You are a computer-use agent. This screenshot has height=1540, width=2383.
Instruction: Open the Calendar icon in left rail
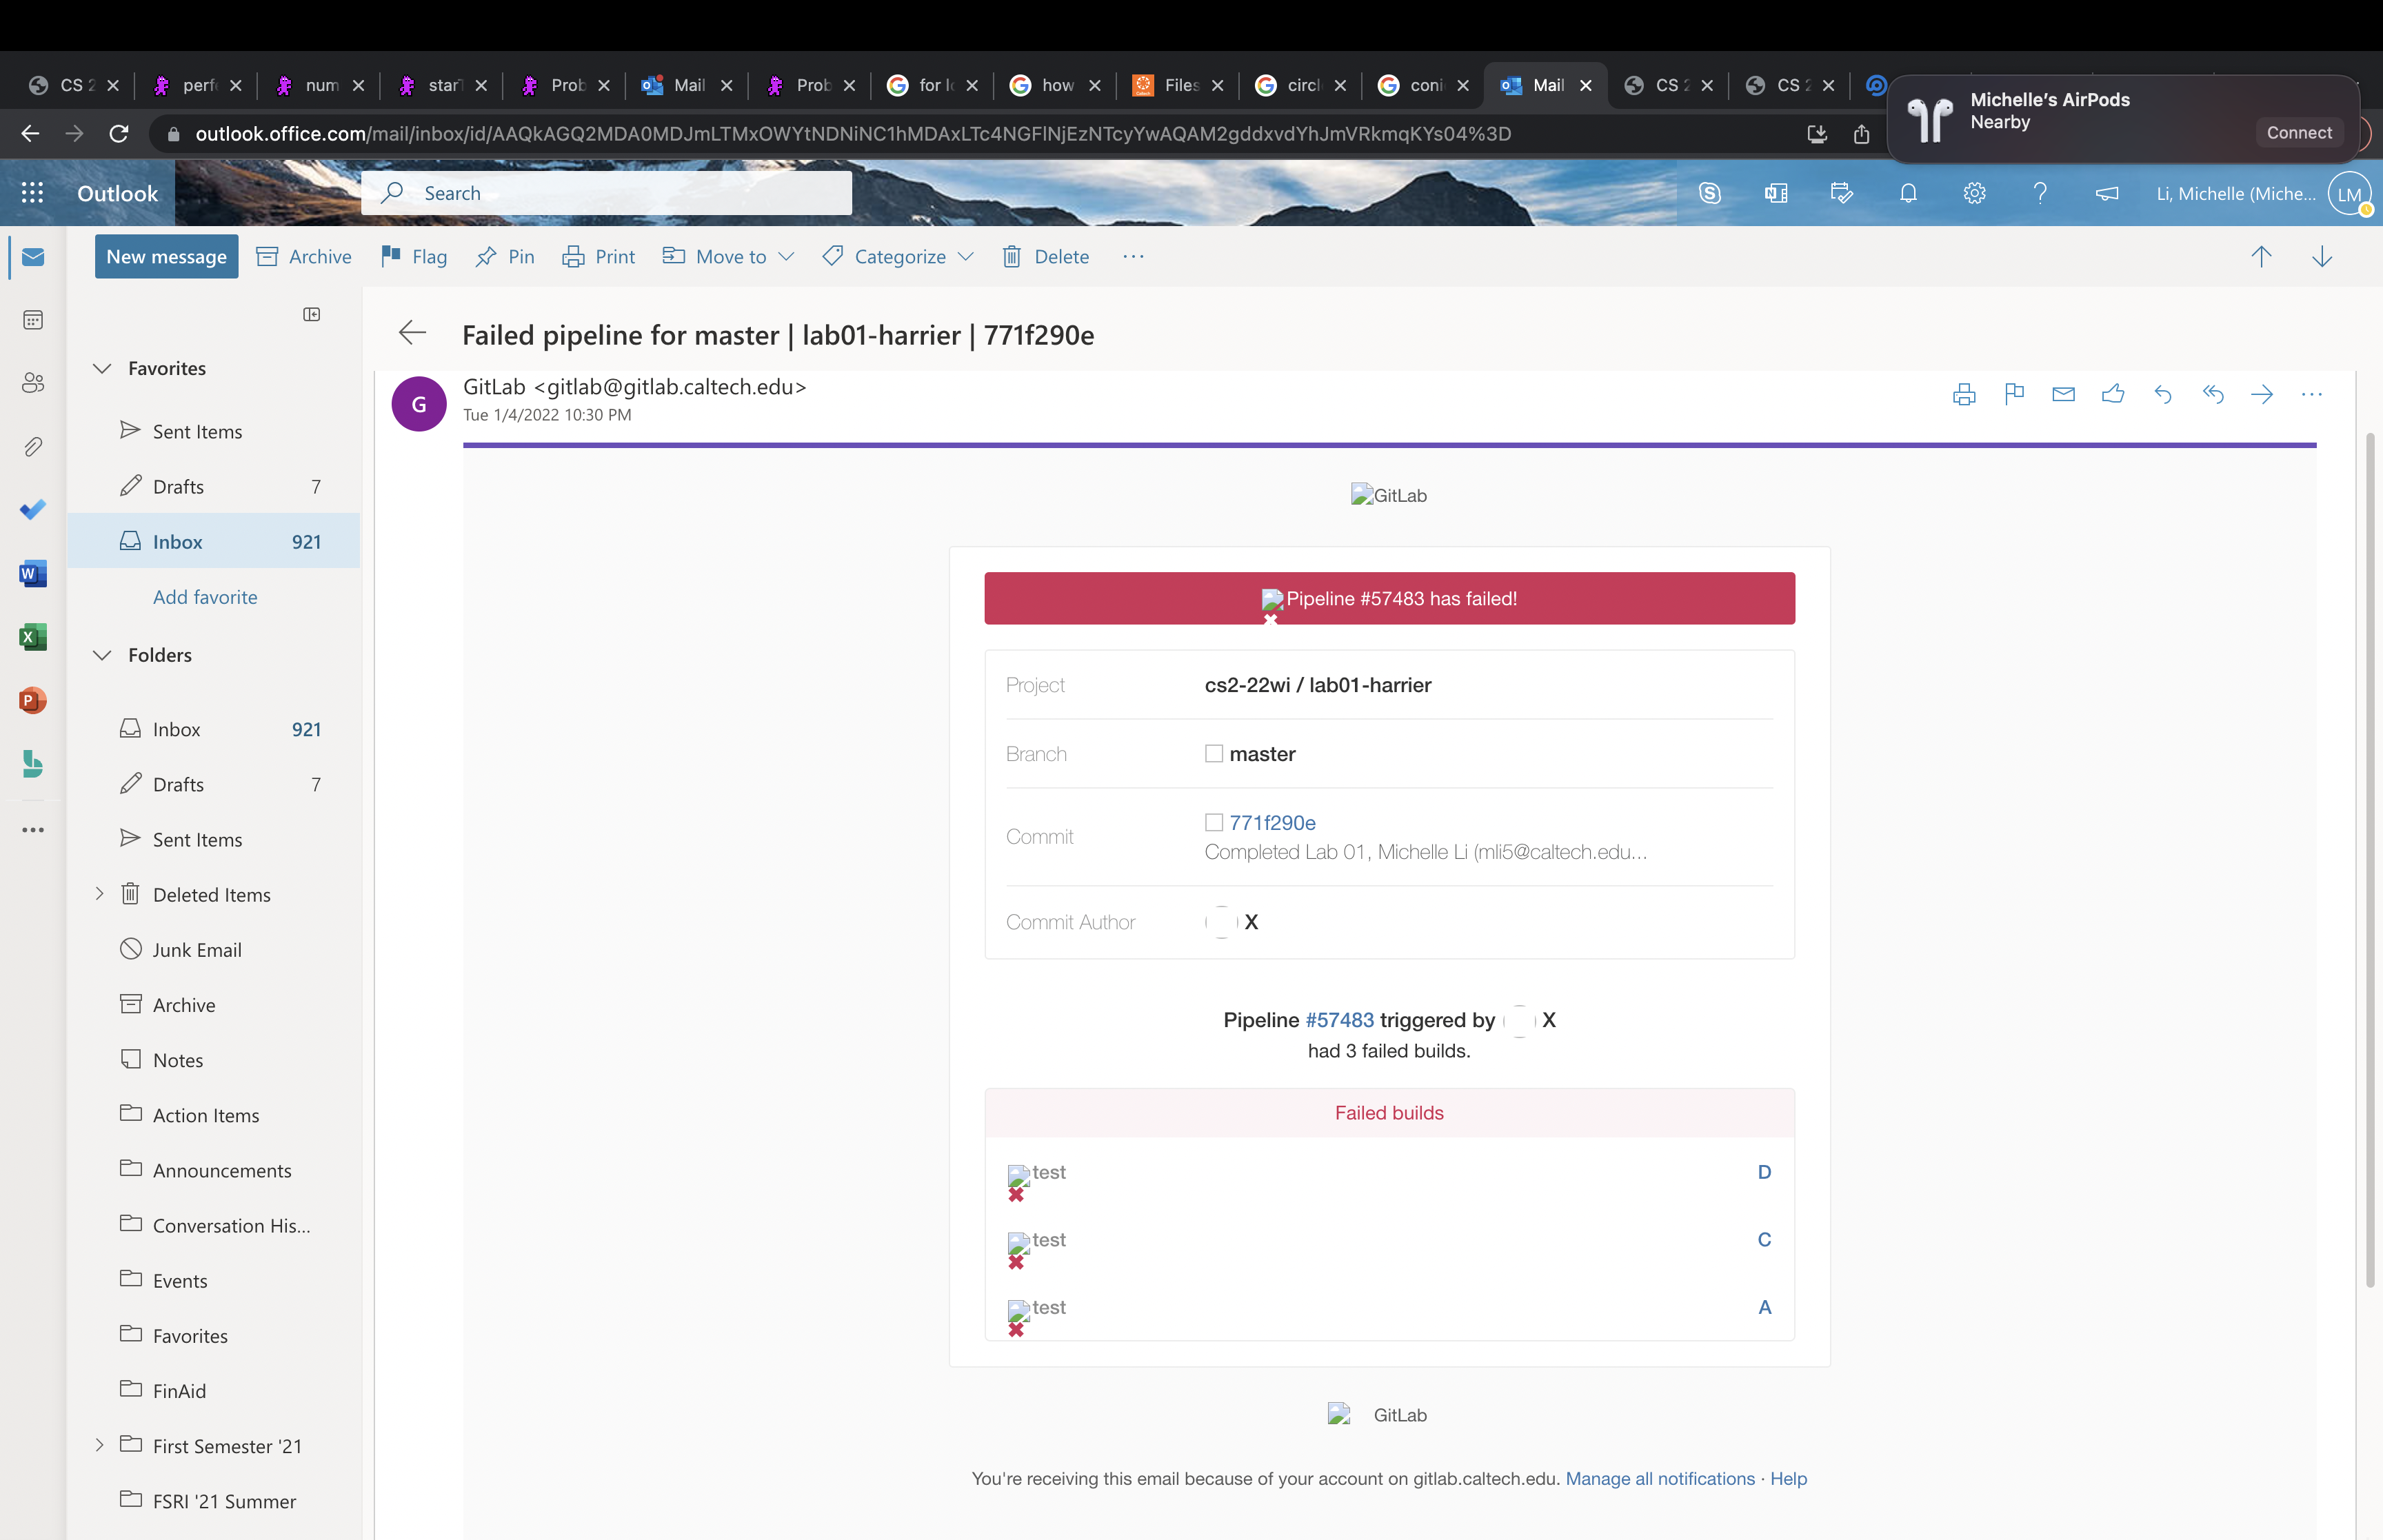(x=33, y=320)
